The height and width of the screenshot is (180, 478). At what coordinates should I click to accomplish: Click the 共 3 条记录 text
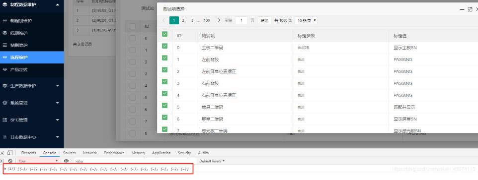point(82,44)
